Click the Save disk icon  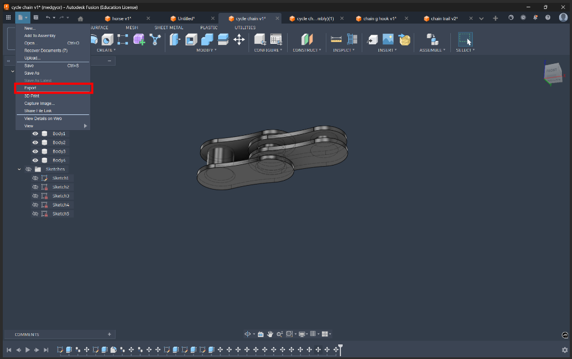[x=36, y=18]
